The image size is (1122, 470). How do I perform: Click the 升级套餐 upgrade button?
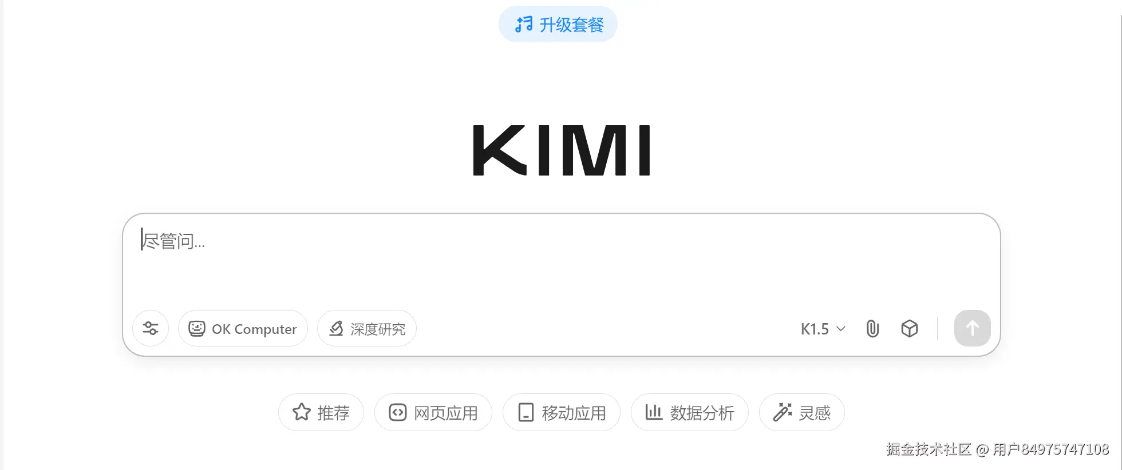coord(558,25)
